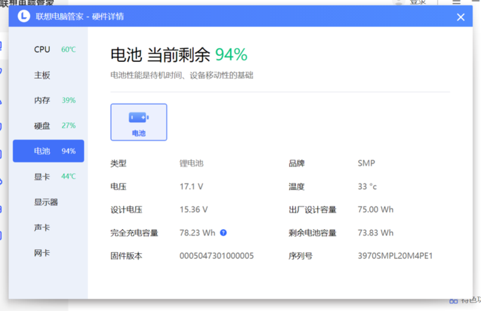Click the 78.23 Wh full charge value
Image resolution: width=481 pixels, height=311 pixels.
tap(197, 233)
